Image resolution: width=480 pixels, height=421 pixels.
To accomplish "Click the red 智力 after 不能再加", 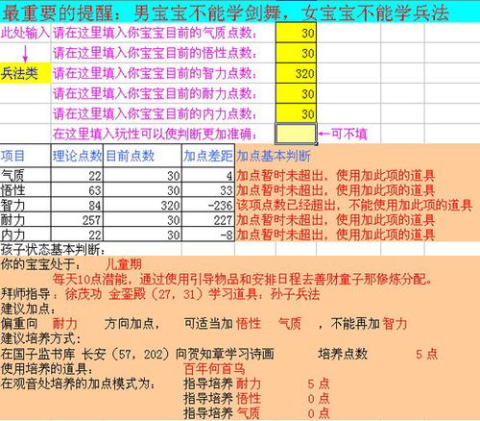I will pyautogui.click(x=396, y=324).
